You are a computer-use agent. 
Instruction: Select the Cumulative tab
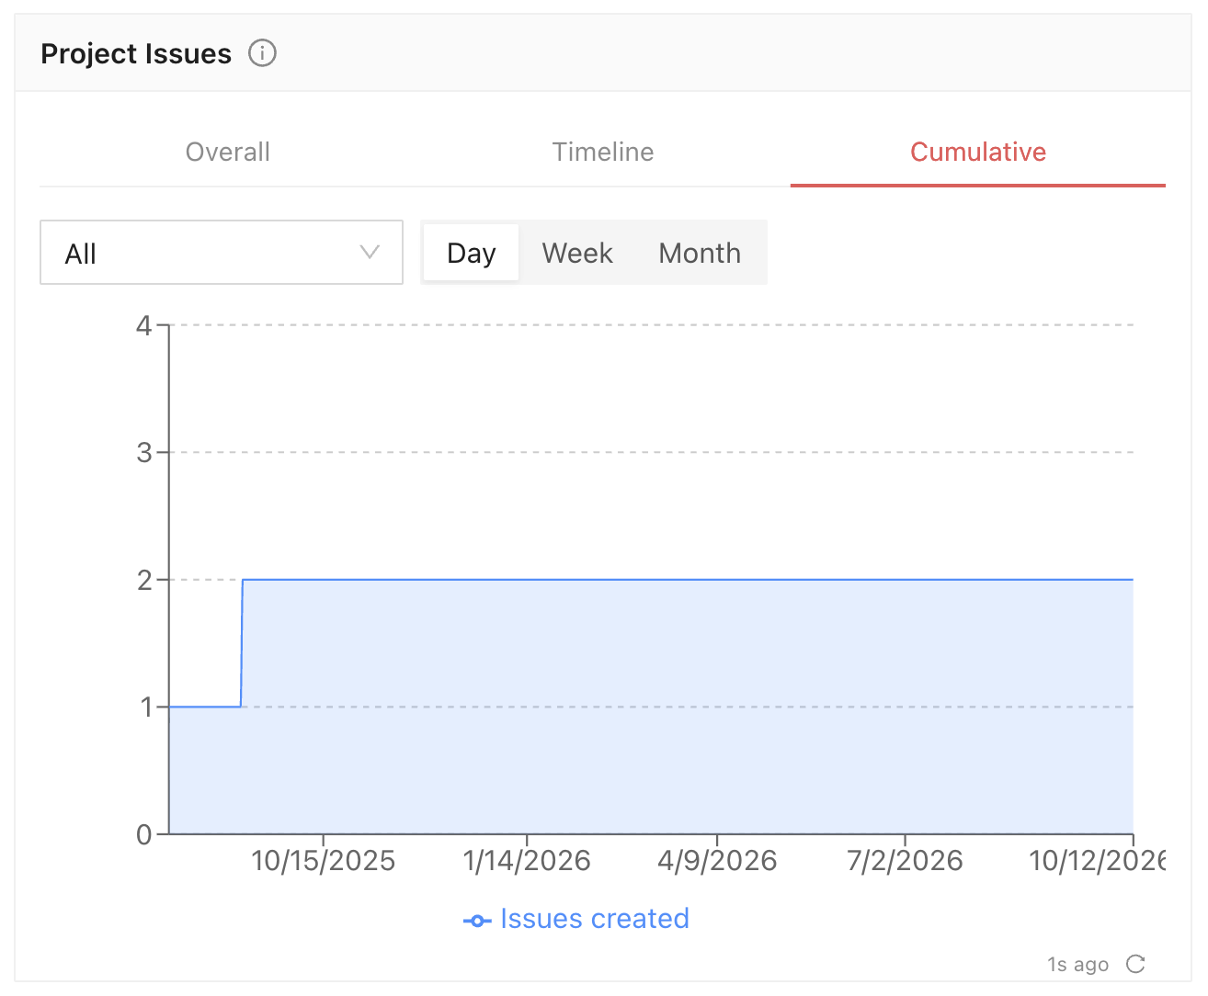pyautogui.click(x=978, y=152)
